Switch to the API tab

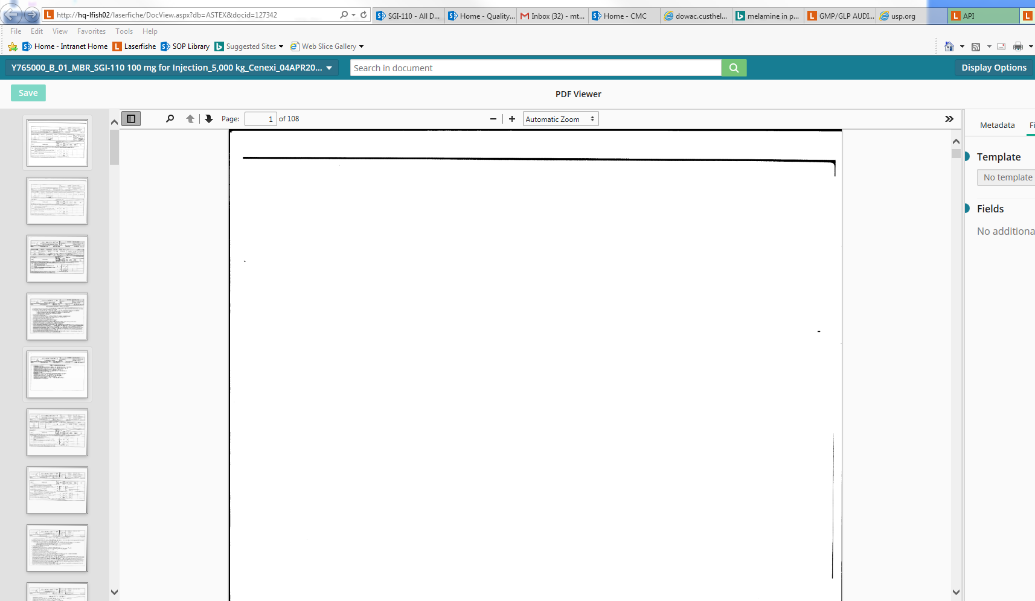(x=983, y=16)
